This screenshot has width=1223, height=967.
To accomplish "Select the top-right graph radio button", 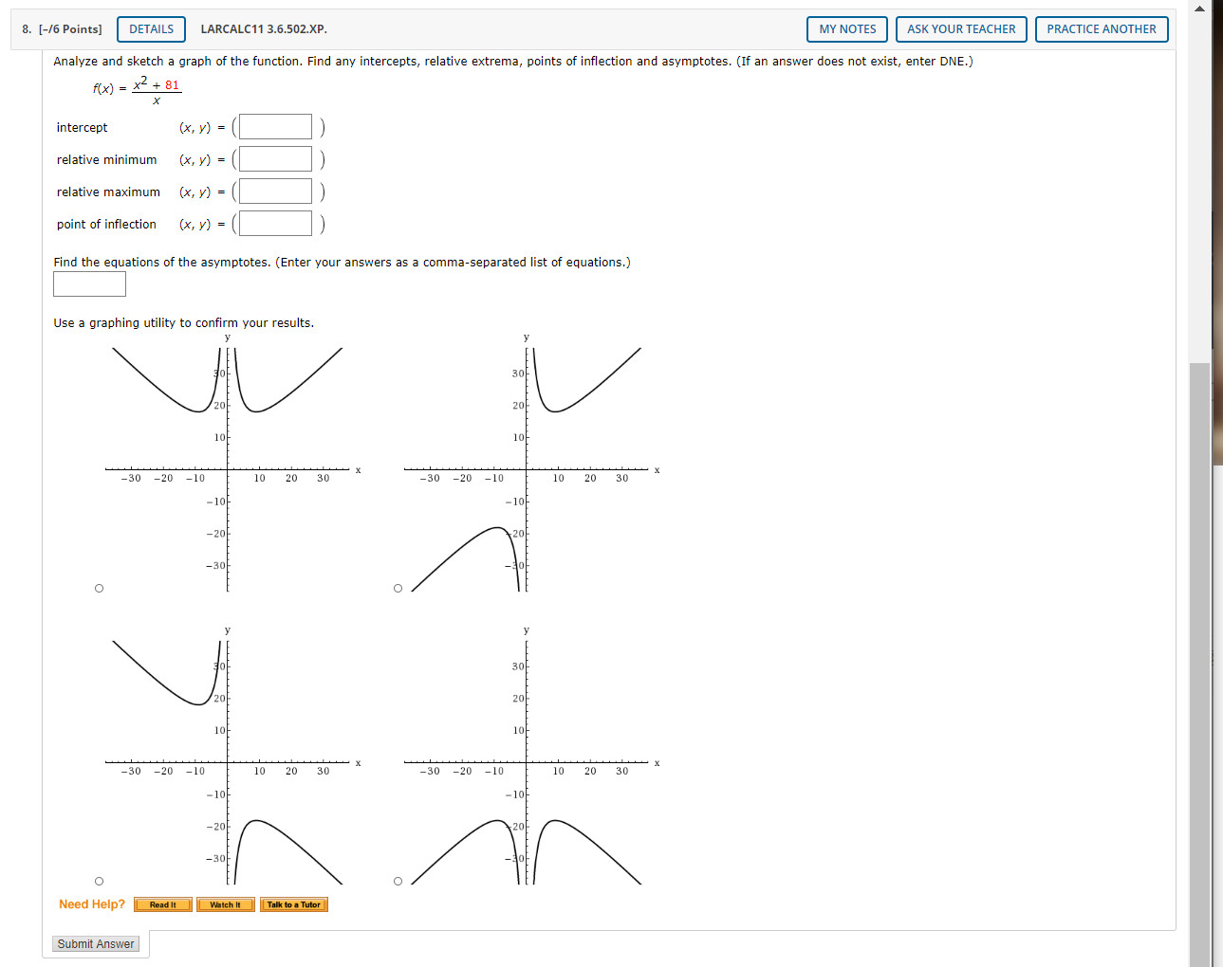I will pos(398,588).
